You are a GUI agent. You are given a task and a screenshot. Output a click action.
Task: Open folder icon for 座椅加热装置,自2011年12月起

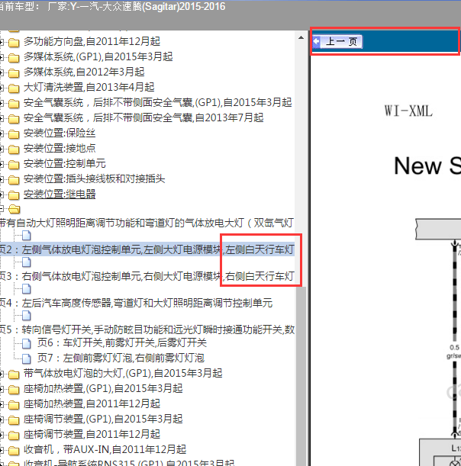point(14,405)
